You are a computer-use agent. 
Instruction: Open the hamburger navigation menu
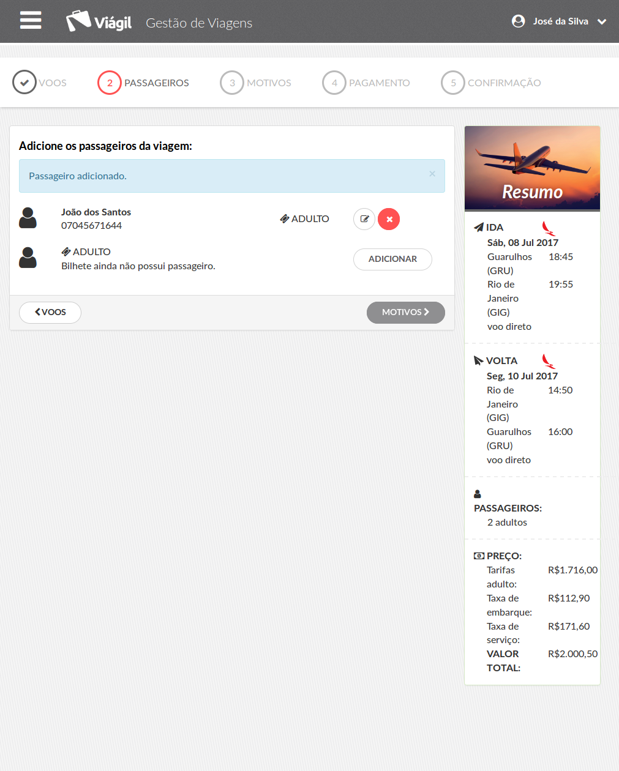[x=31, y=20]
